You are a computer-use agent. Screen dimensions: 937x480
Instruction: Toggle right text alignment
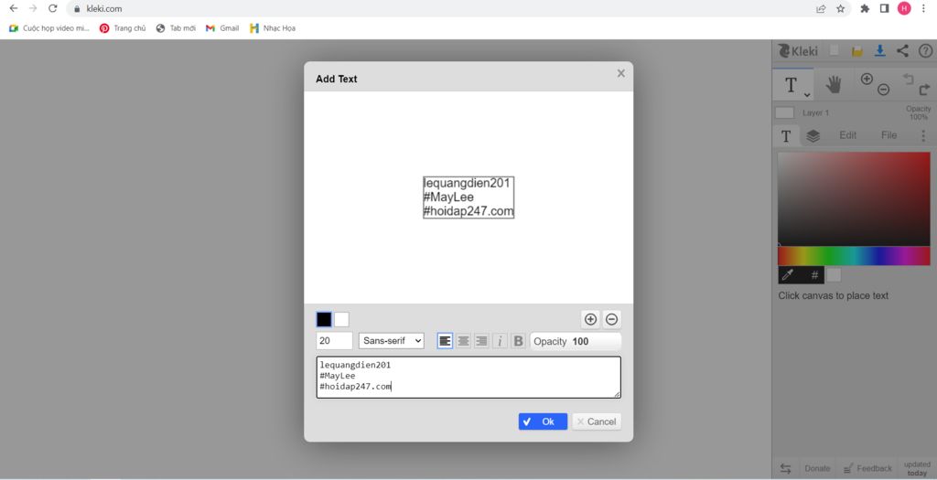click(x=481, y=341)
